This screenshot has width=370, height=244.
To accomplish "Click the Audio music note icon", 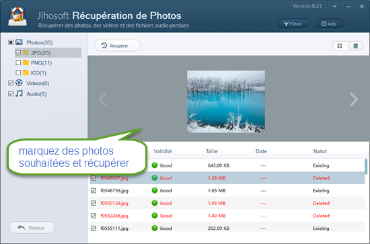I will (19, 93).
